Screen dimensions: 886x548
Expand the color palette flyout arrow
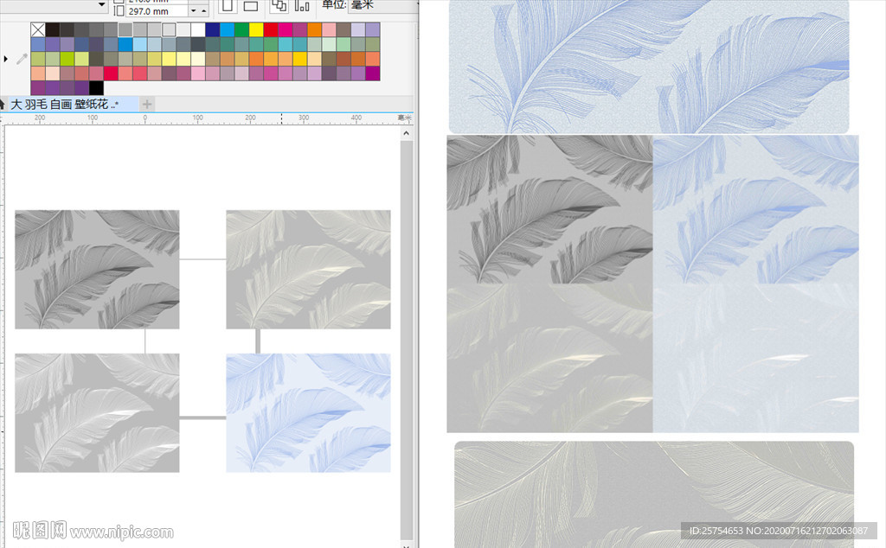click(x=6, y=59)
